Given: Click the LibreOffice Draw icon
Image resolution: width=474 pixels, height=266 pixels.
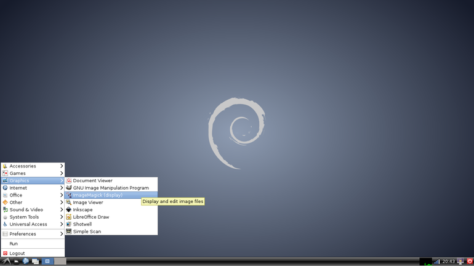Looking at the screenshot, I should (x=69, y=217).
